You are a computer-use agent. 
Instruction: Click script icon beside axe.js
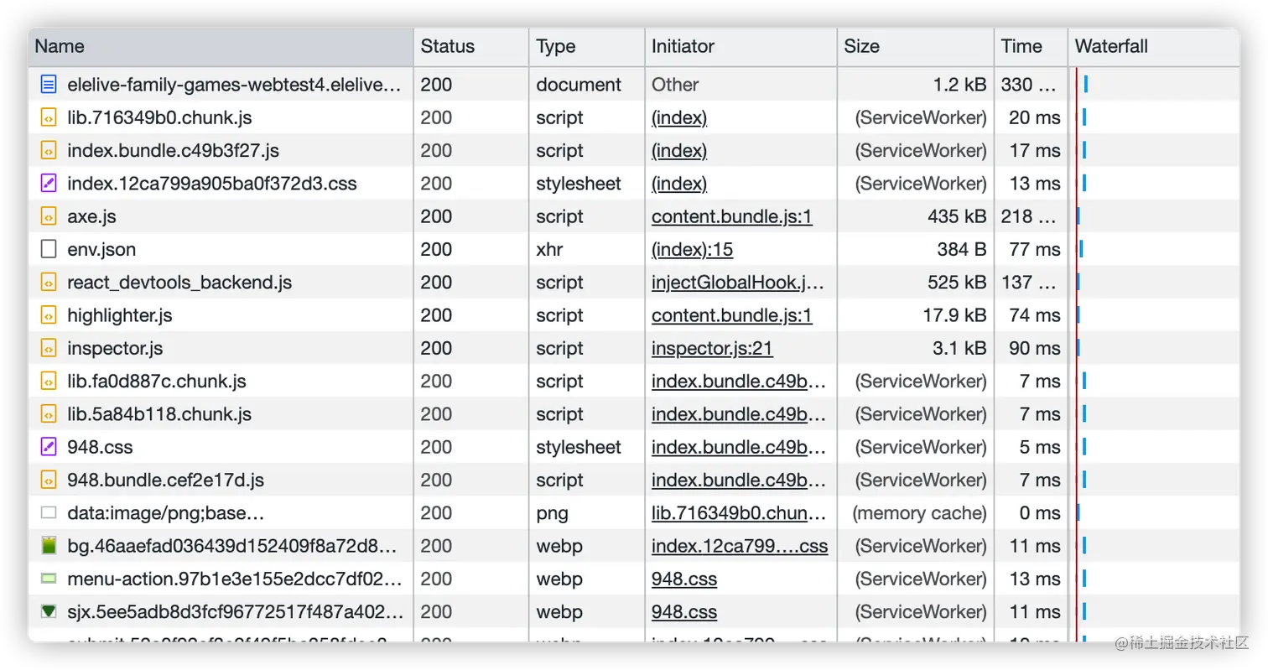click(49, 216)
